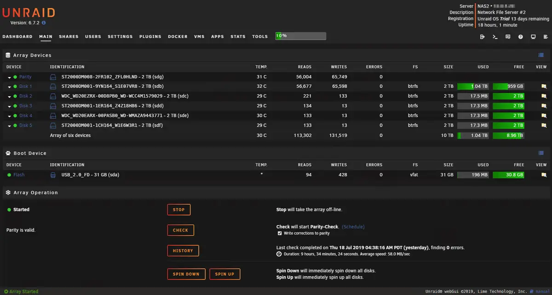Image resolution: width=552 pixels, height=295 pixels.
Task: Click the info monitor icon in the top toolbar
Action: click(533, 37)
